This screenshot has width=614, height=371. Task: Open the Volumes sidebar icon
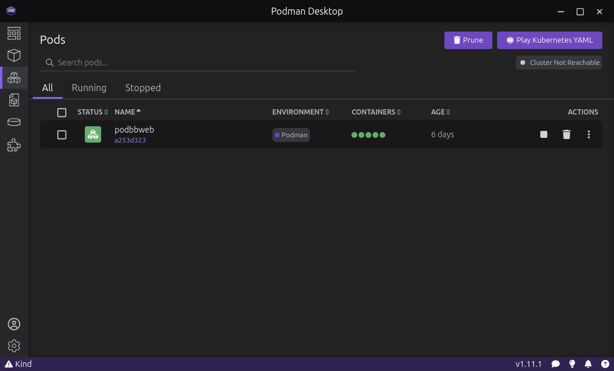click(14, 122)
